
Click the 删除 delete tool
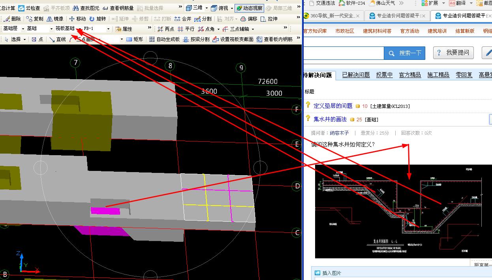coord(12,19)
